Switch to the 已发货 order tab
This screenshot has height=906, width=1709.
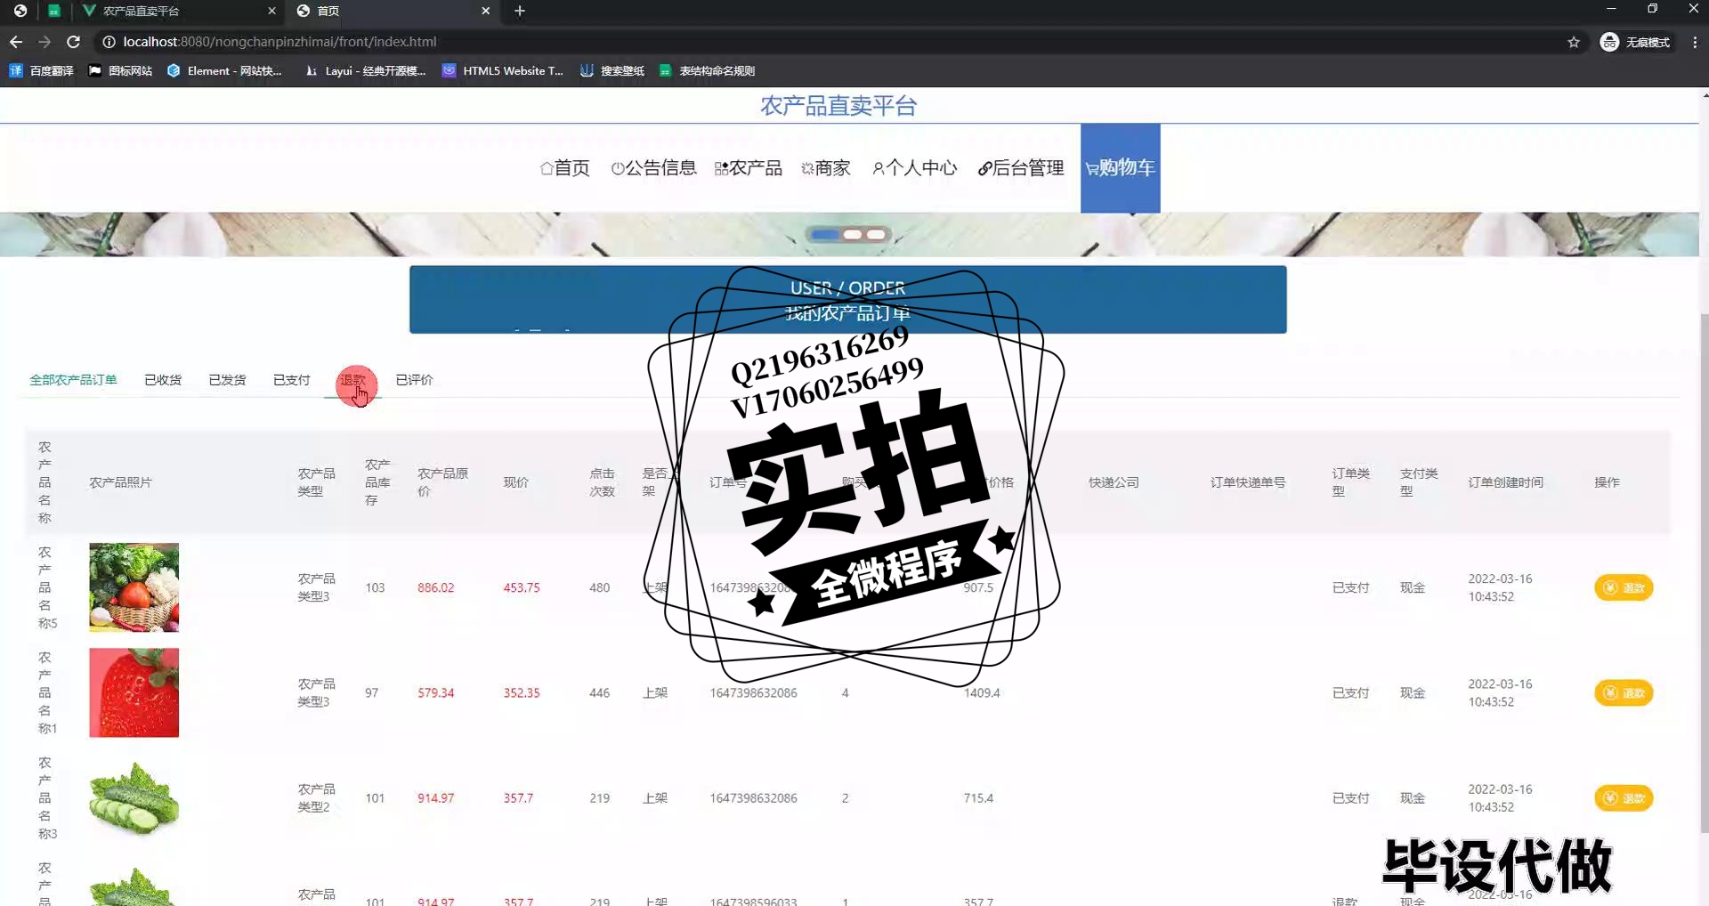(227, 380)
